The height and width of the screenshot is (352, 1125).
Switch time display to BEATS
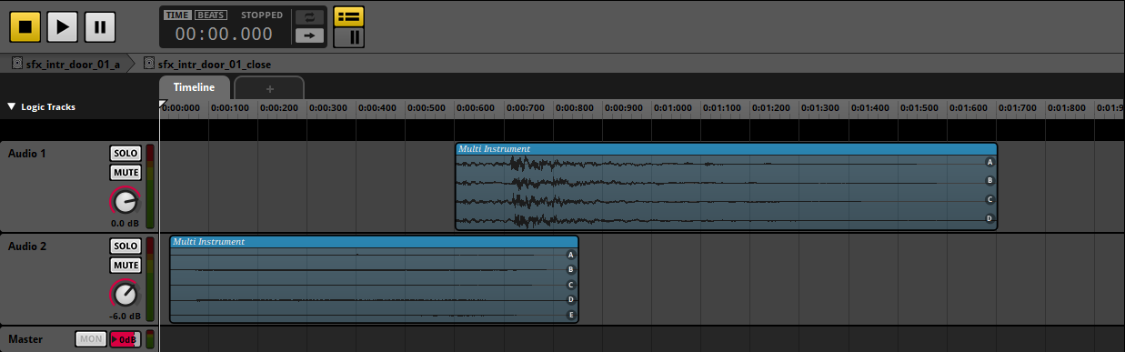tap(211, 15)
